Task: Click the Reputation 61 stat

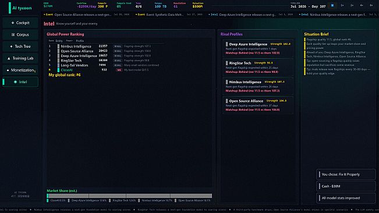Action: click(179, 5)
